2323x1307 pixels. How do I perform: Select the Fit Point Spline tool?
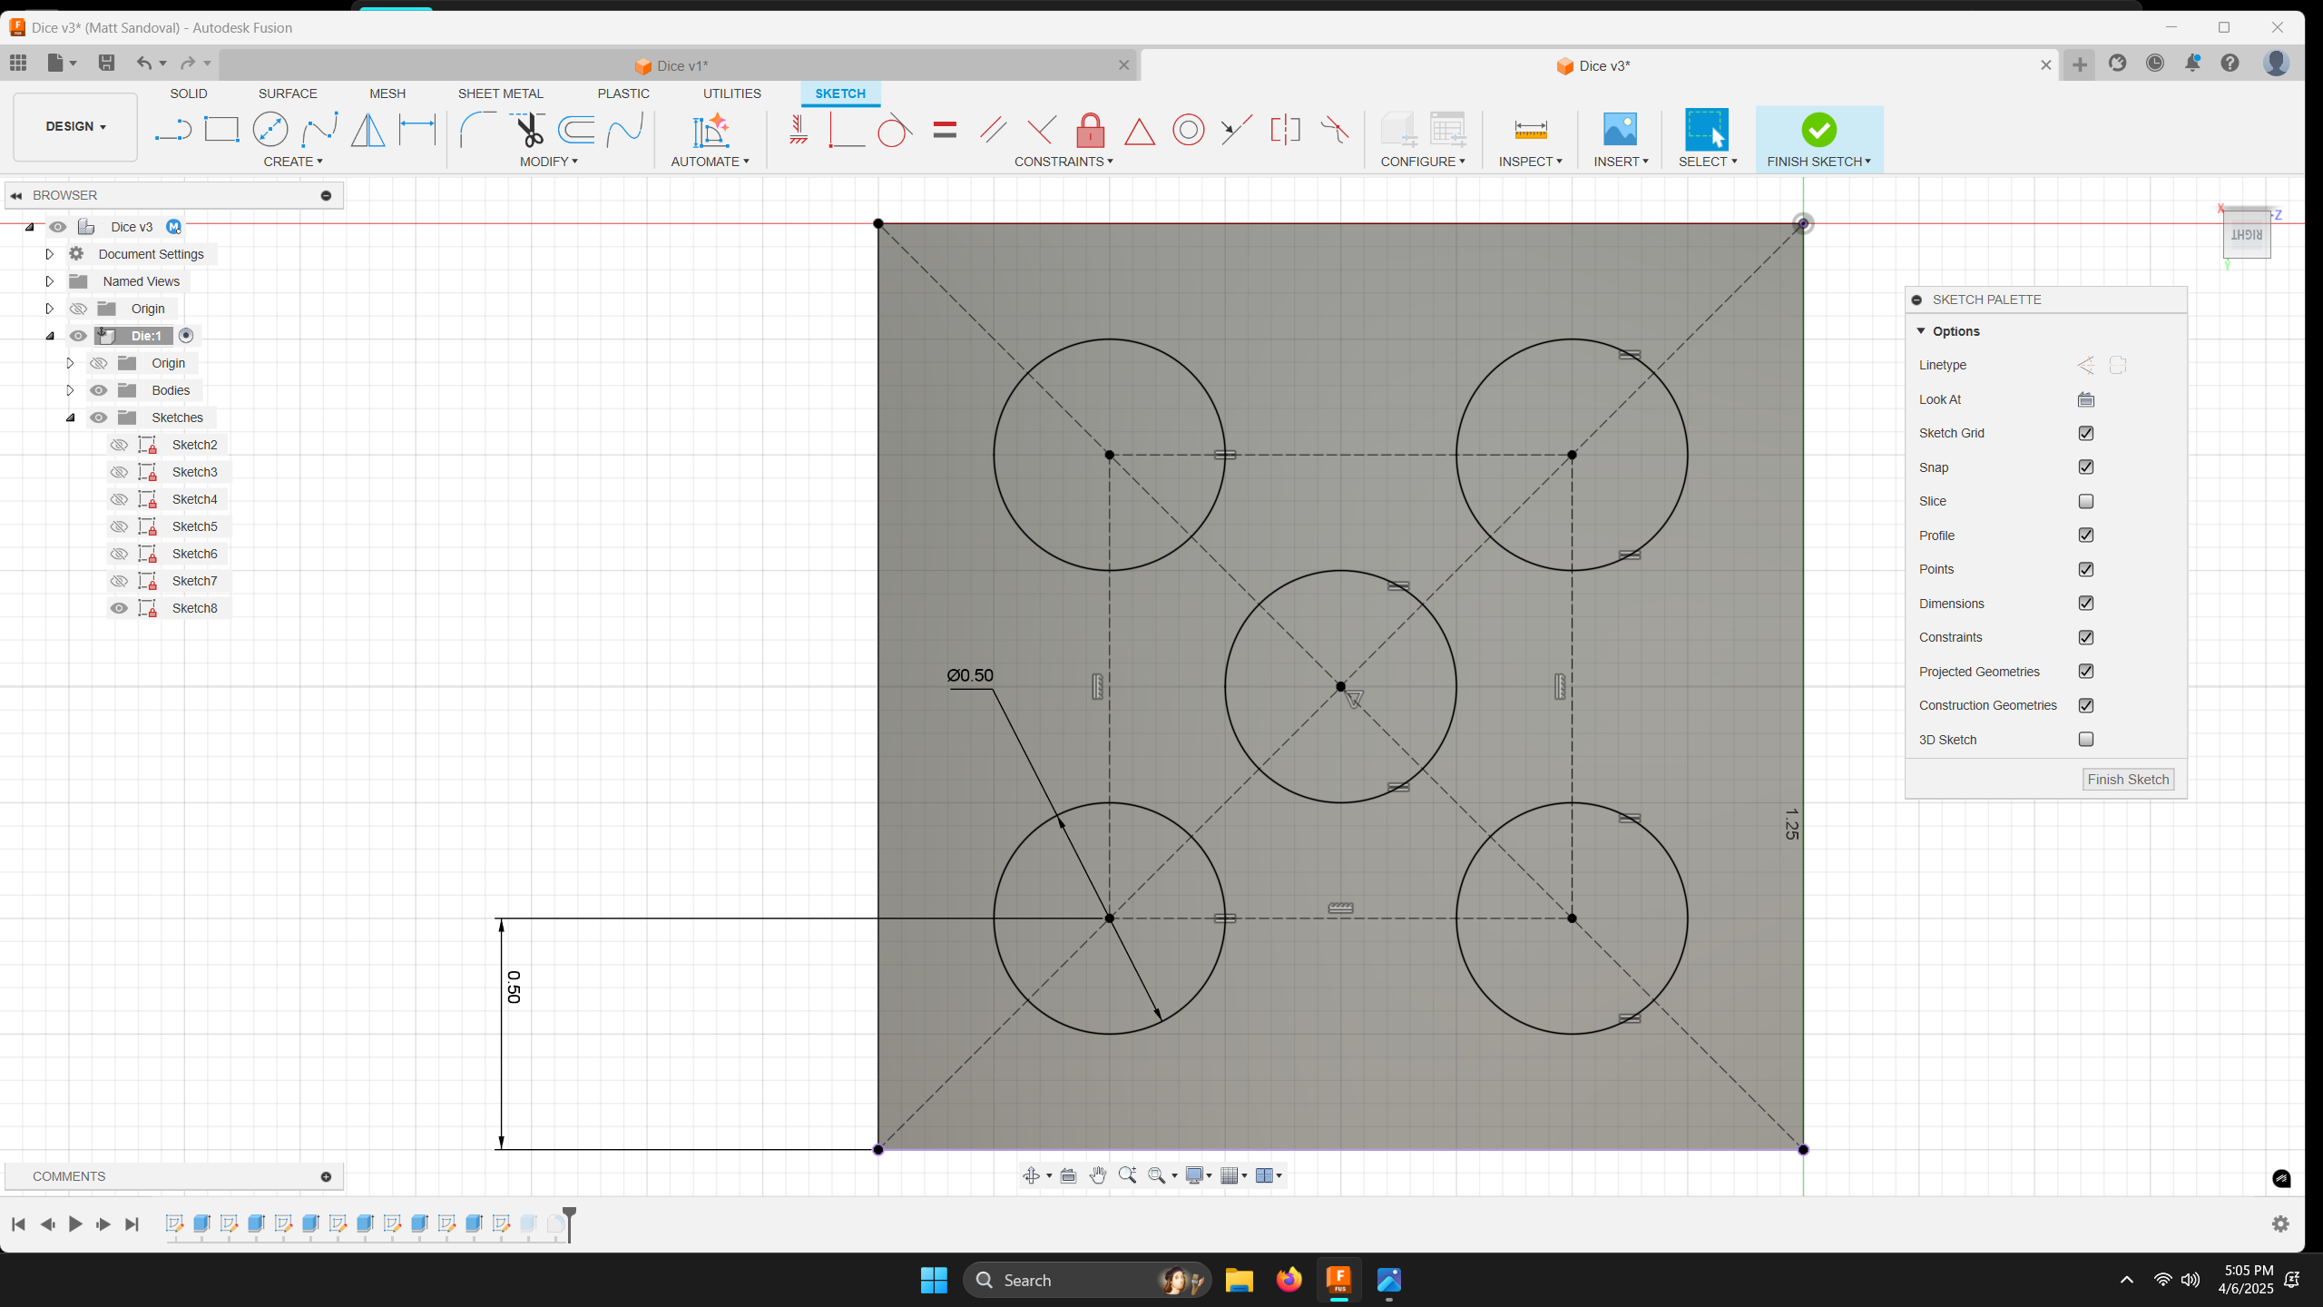pos(319,130)
